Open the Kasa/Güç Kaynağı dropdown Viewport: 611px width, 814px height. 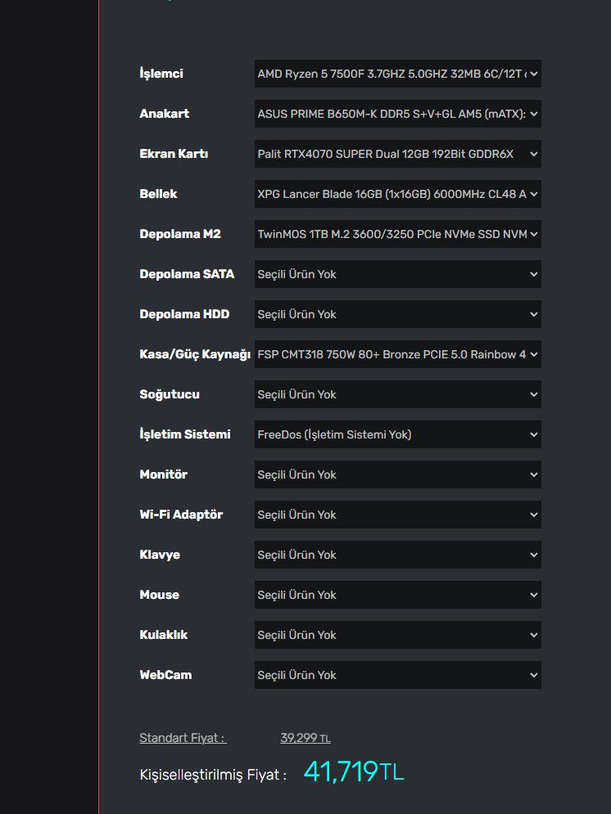click(x=397, y=354)
